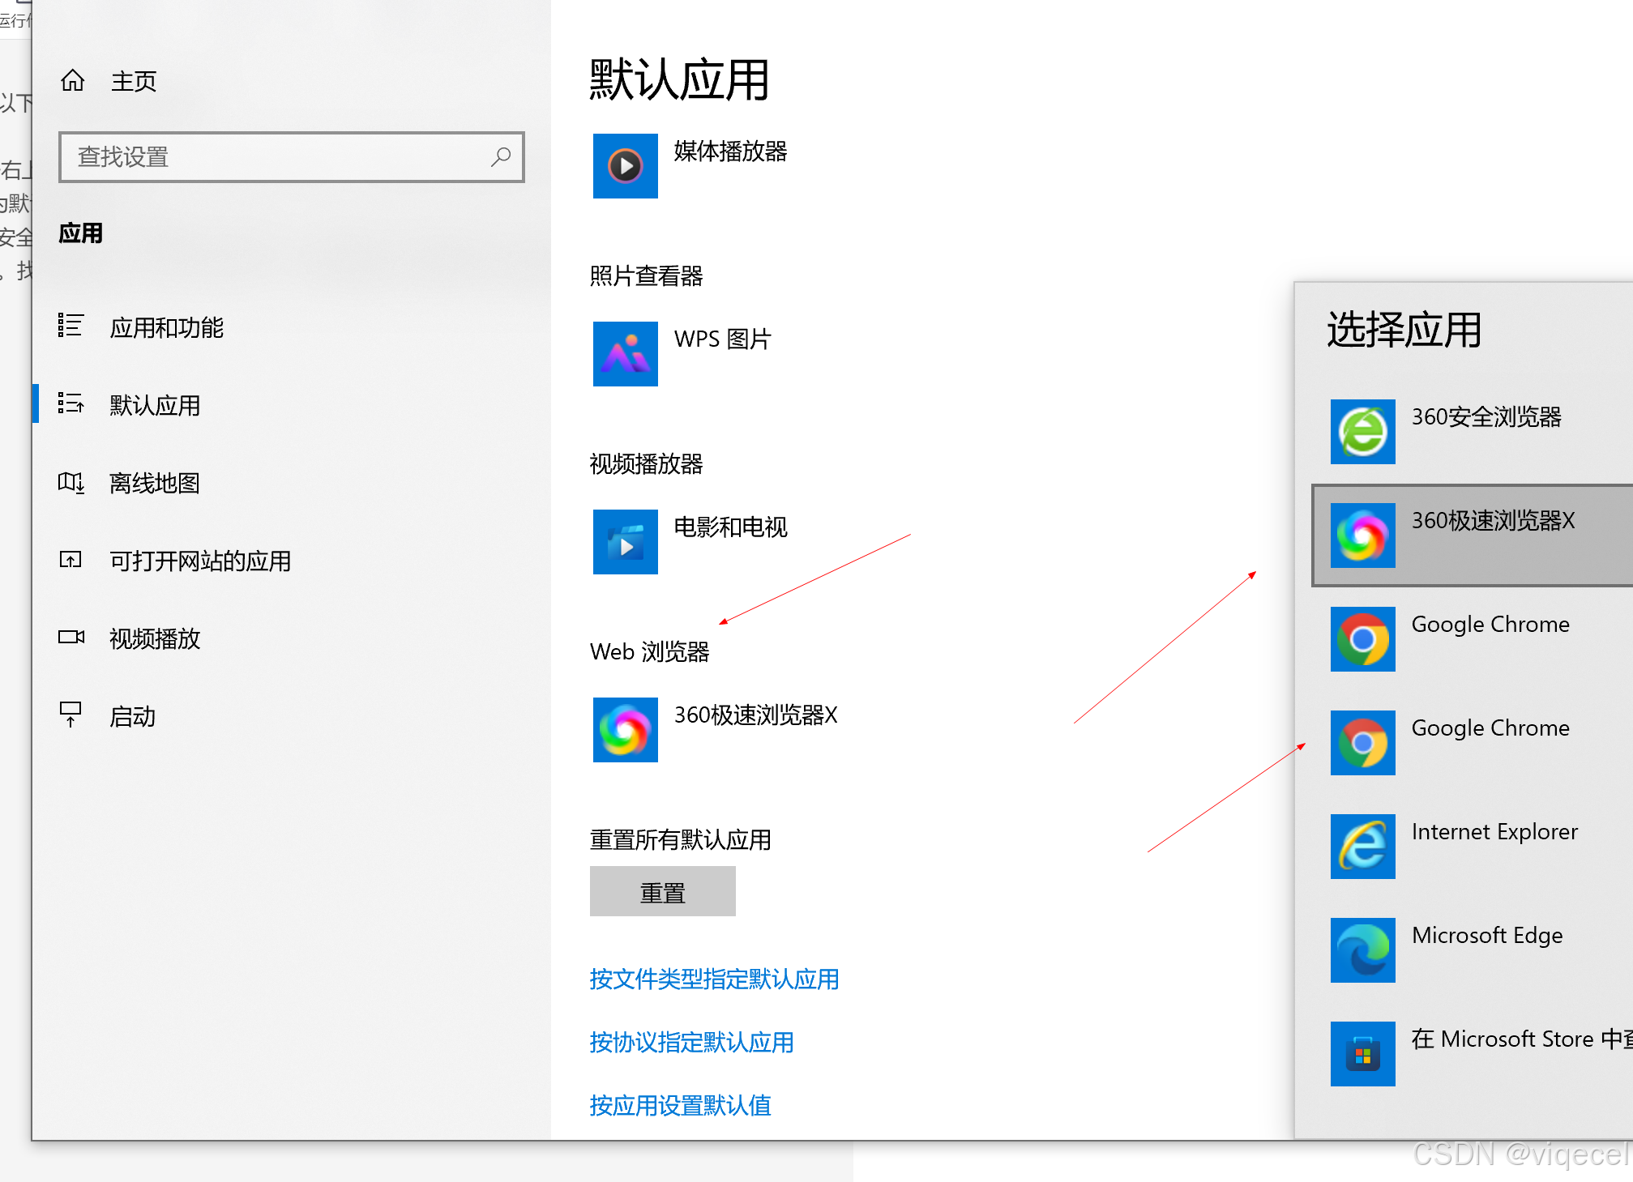The height and width of the screenshot is (1182, 1633).
Task: Open 按文件类型指定默认应用 link
Action: (x=713, y=979)
